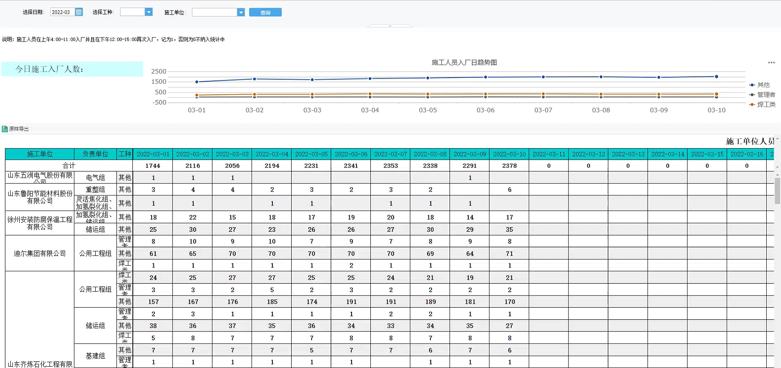The width and height of the screenshot is (781, 368).
Task: Click the 其他 series data point at 03-01
Action: point(197,82)
